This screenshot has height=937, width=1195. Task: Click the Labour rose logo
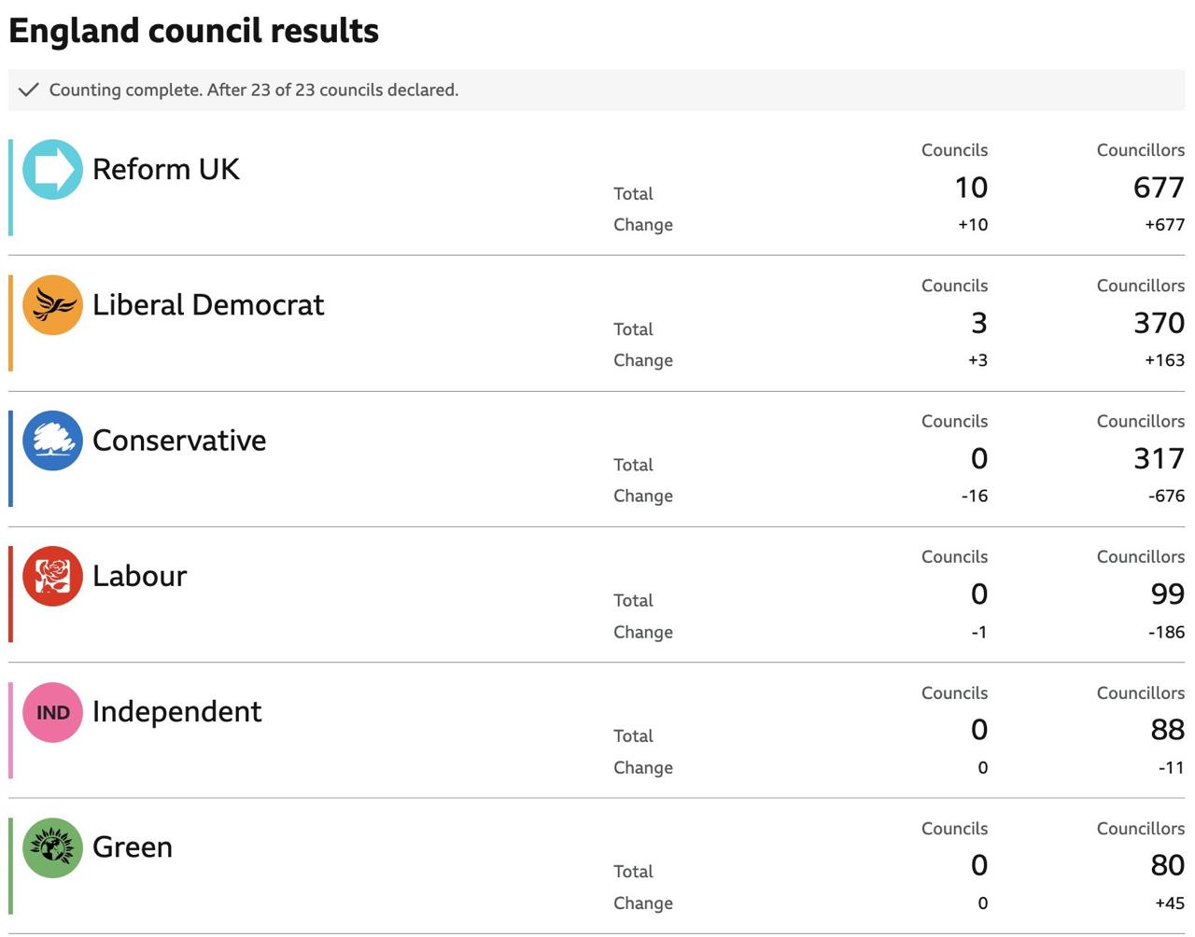pos(52,576)
